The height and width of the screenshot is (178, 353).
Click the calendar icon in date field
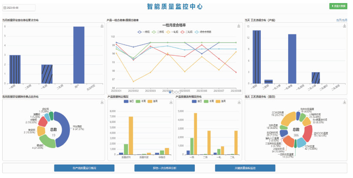[x=6, y=7]
